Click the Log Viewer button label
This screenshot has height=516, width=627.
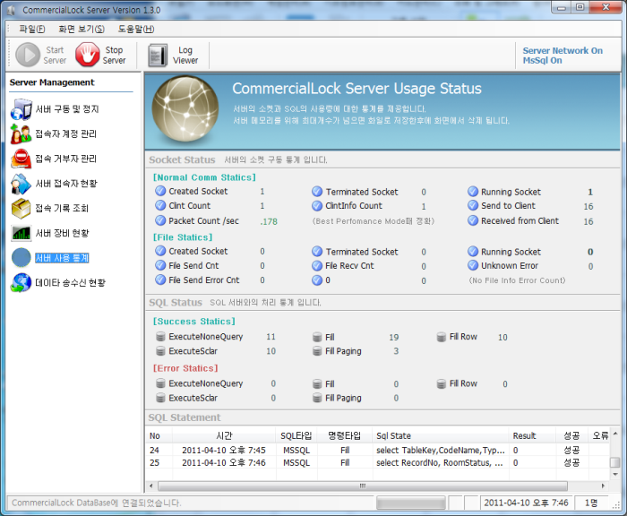pyautogui.click(x=185, y=56)
